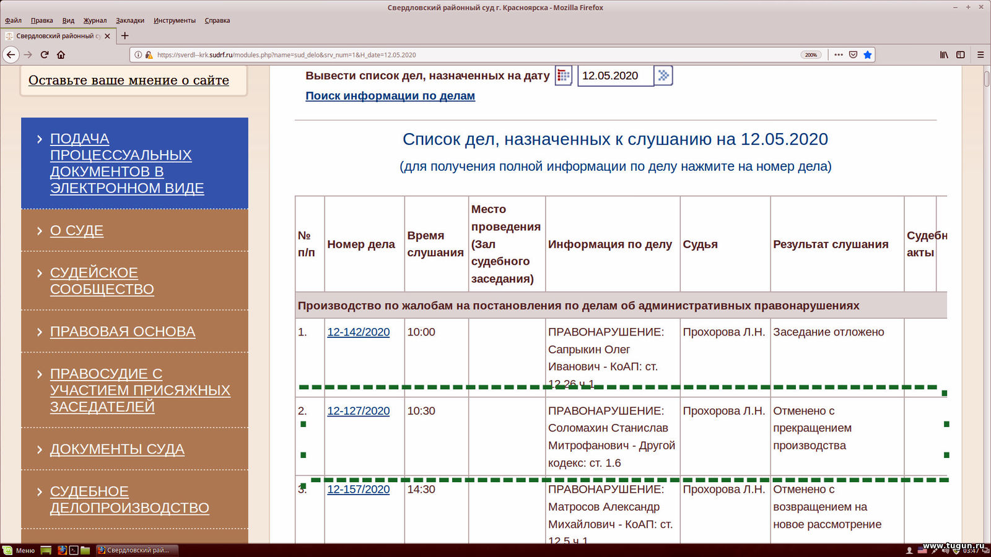Expand chevron beside ПРАВОВАЯ ОСНОВА
The image size is (991, 557).
point(40,332)
